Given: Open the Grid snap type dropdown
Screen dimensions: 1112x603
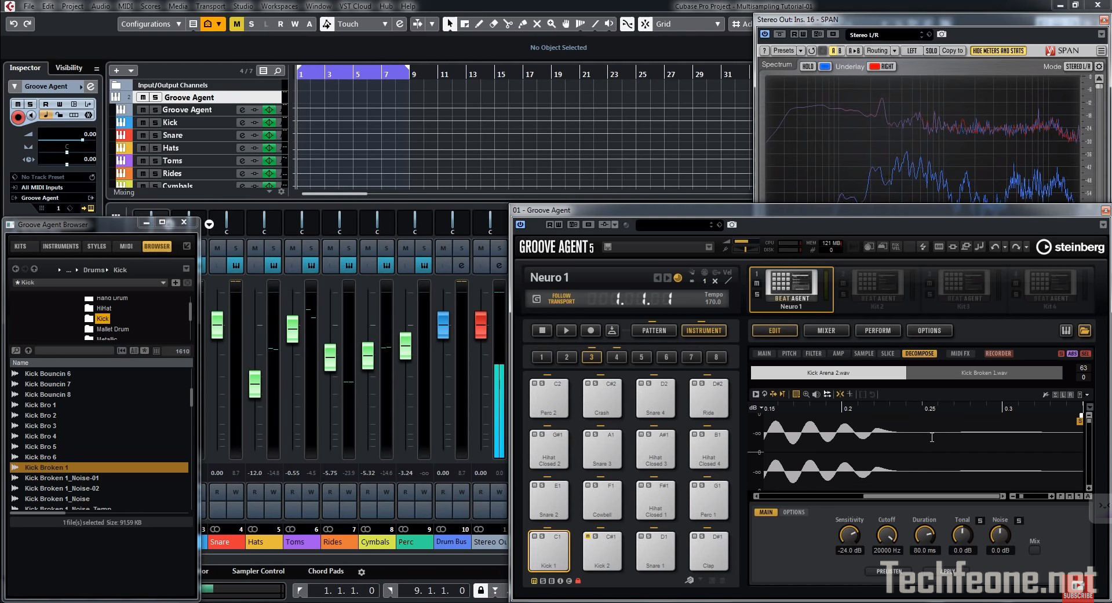Looking at the screenshot, I should tap(688, 24).
